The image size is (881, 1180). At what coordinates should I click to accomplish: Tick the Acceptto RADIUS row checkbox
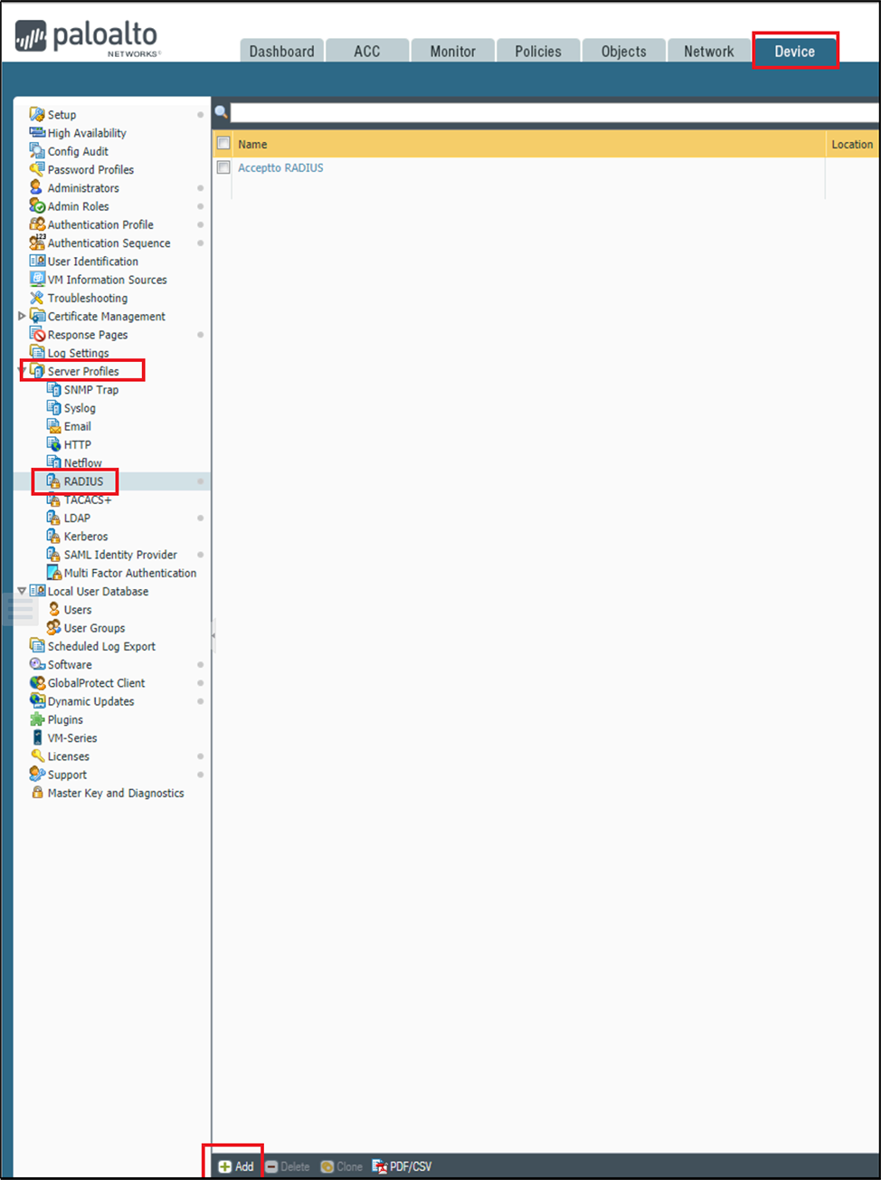(x=223, y=167)
